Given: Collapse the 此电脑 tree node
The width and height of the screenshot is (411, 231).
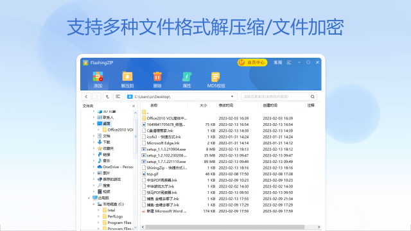Looking at the screenshot, I should [x=89, y=198].
